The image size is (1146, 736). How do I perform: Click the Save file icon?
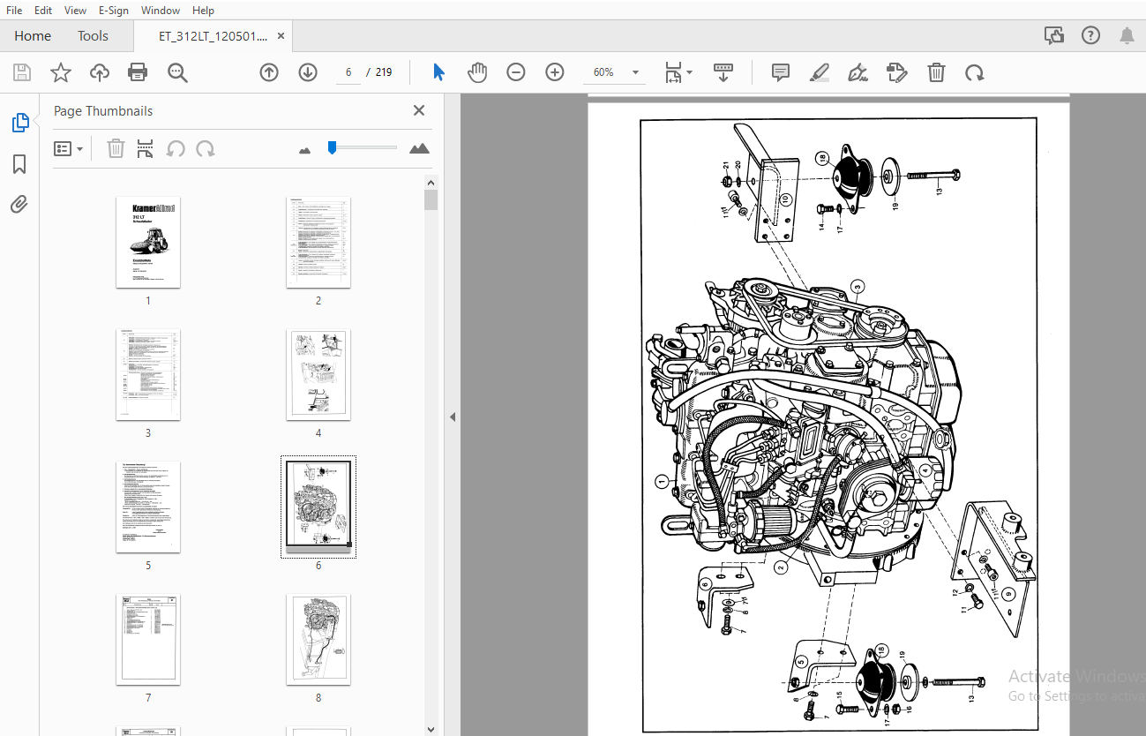point(22,72)
